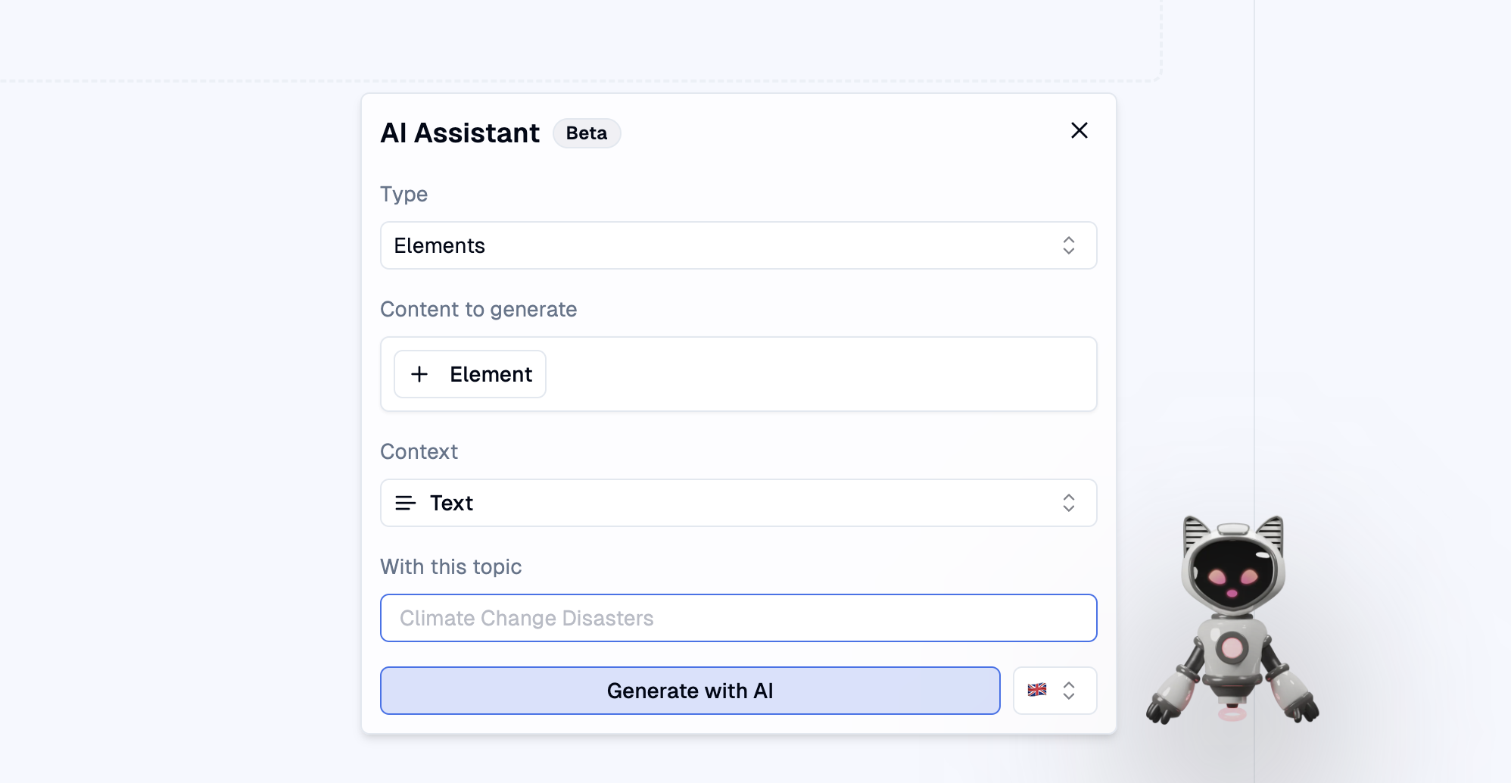Click the Type dropdown chevron arrows
The height and width of the screenshot is (783, 1511).
[x=1069, y=245]
